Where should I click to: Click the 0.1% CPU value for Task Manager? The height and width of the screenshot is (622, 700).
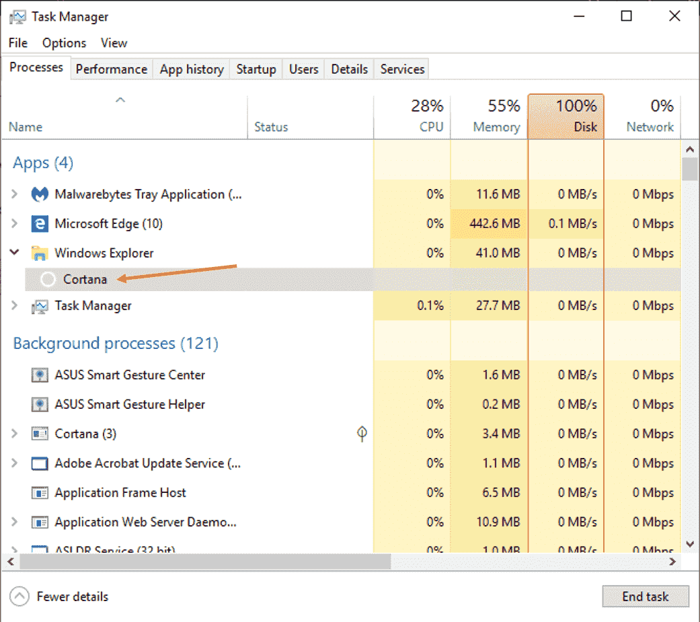pos(430,306)
